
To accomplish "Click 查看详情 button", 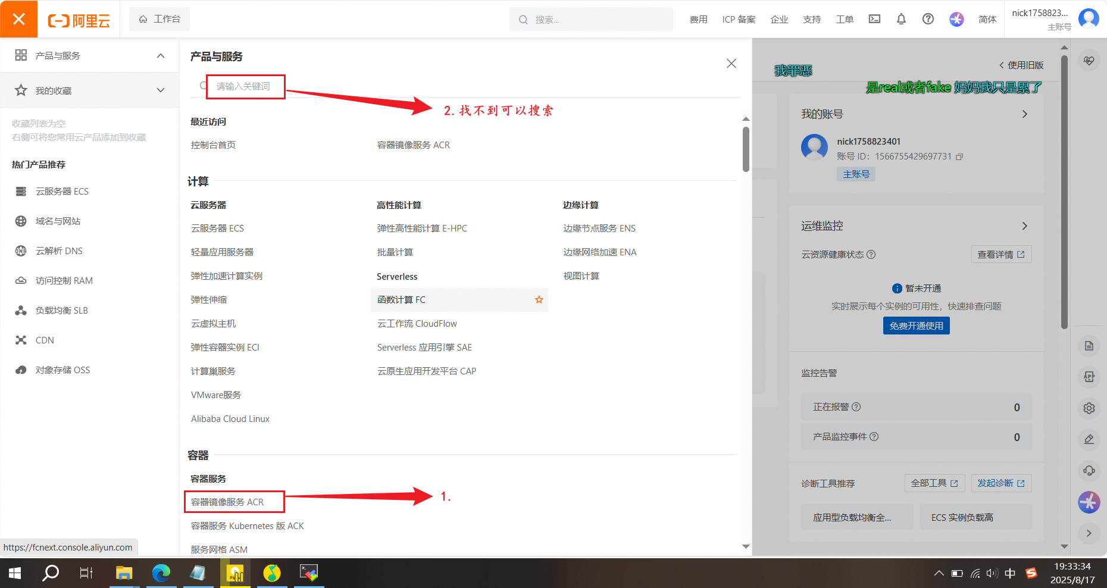I will click(x=1001, y=255).
